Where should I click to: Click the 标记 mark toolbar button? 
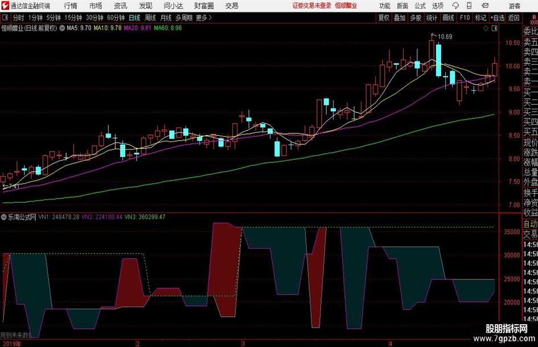tap(480, 18)
